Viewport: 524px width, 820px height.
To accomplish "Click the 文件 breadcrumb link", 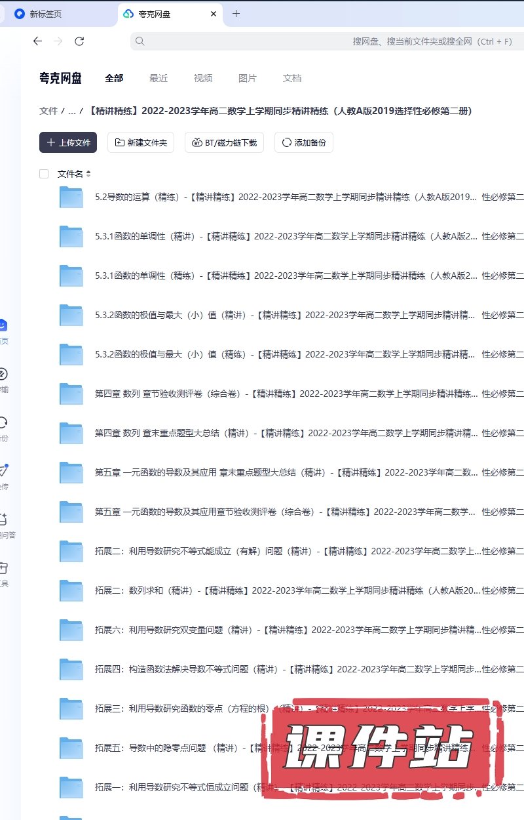I will pos(48,112).
